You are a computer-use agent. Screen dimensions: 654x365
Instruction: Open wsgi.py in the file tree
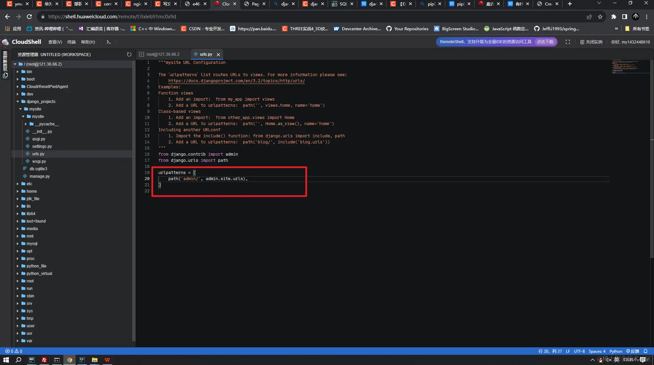tap(39, 161)
